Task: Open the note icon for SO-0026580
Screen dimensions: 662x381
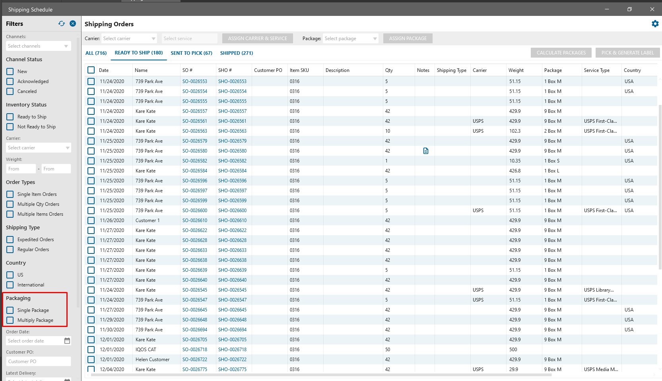Action: 425,151
